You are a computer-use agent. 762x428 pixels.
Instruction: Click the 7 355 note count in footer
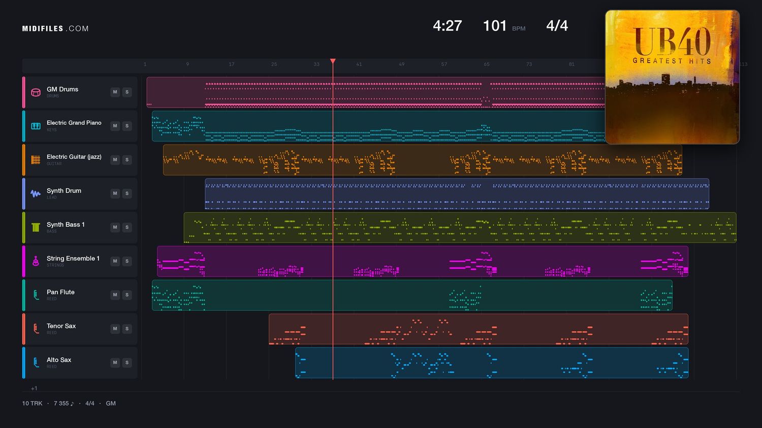[x=63, y=404]
